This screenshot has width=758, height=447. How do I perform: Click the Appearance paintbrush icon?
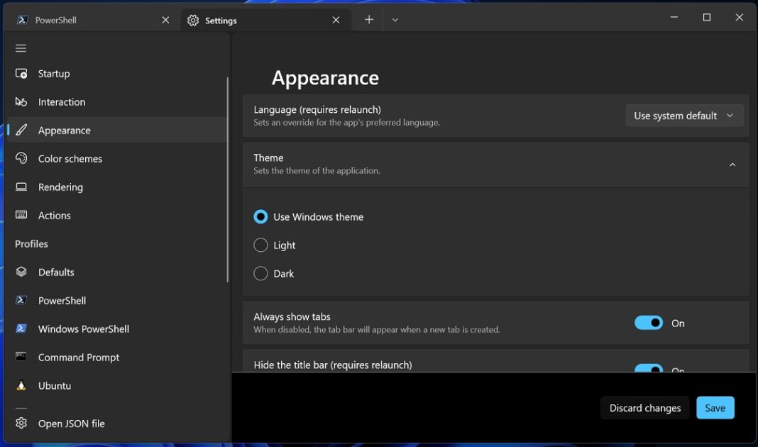pyautogui.click(x=21, y=130)
